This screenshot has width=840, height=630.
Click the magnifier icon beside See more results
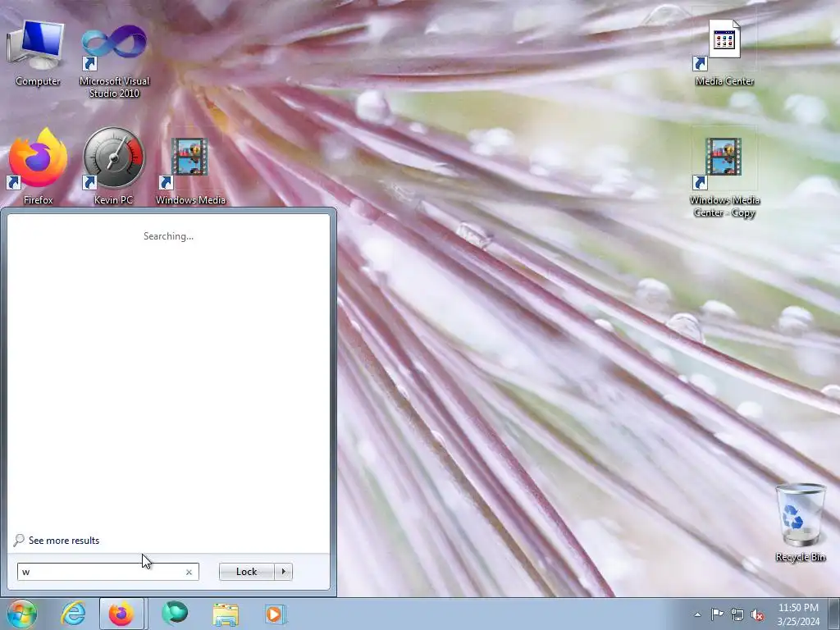coord(19,540)
